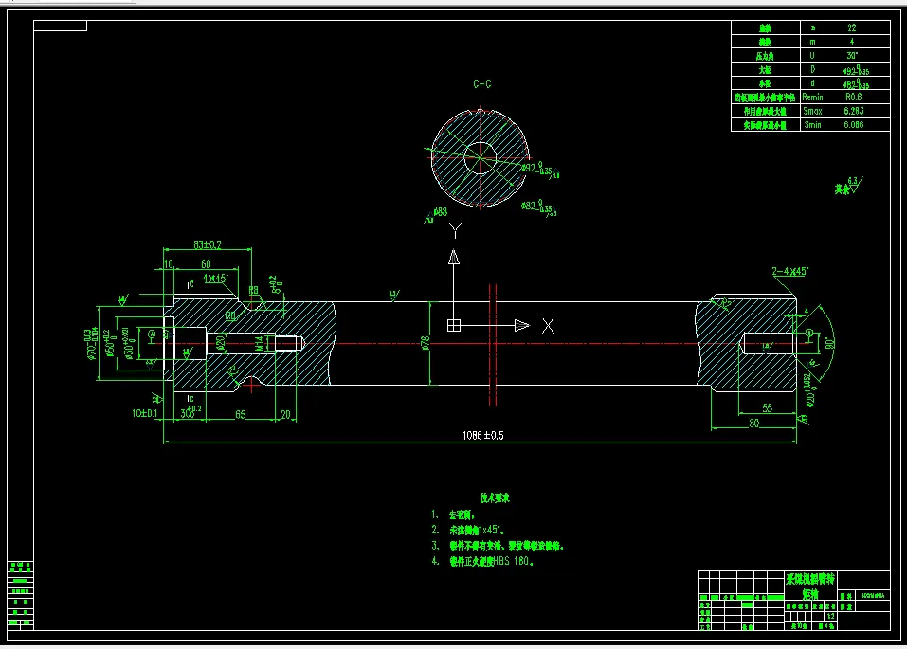Select the Smax symbol cell
The width and height of the screenshot is (907, 649).
point(813,111)
